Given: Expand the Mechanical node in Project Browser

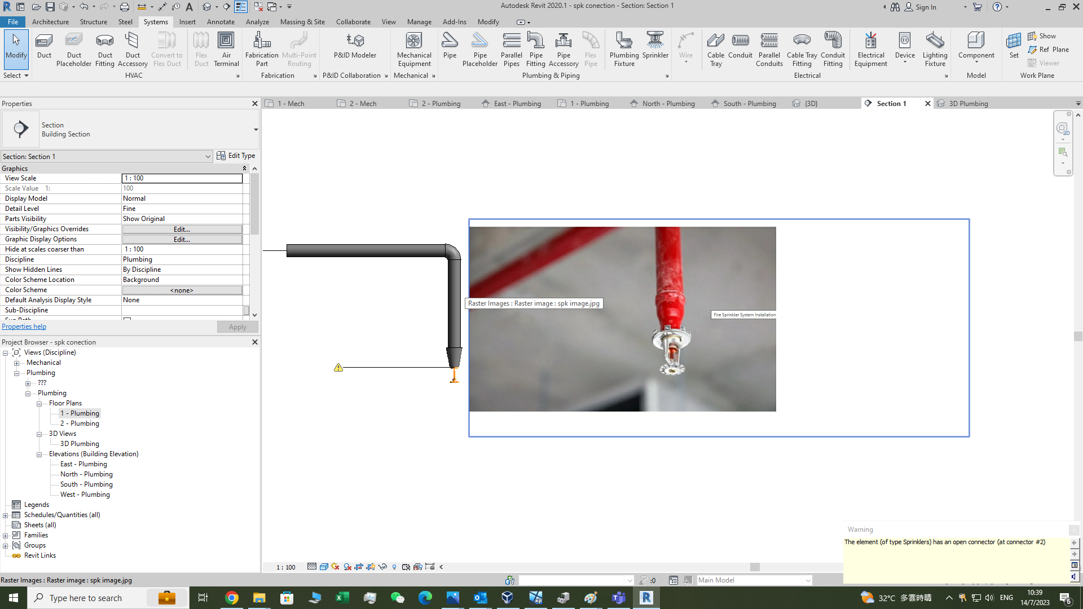Looking at the screenshot, I should click(x=17, y=363).
